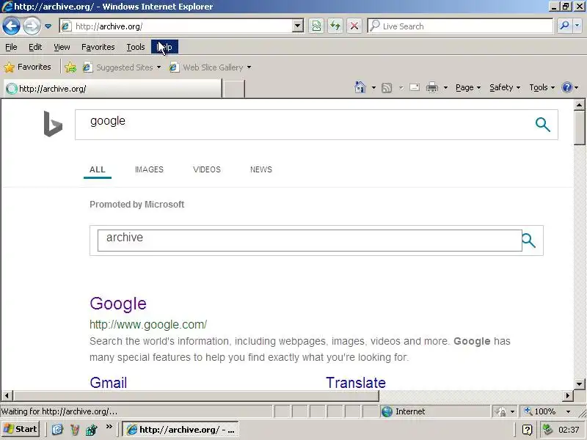Image resolution: width=587 pixels, height=440 pixels.
Task: Click the Stop loading icon
Action: click(x=354, y=26)
